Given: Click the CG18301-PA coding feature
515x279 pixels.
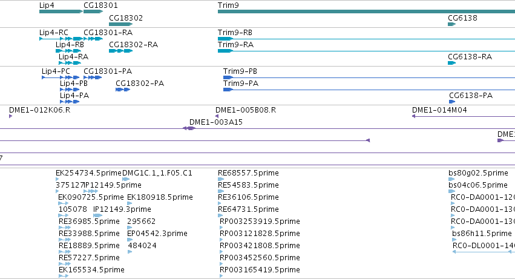Looking at the screenshot, I should (93, 77).
